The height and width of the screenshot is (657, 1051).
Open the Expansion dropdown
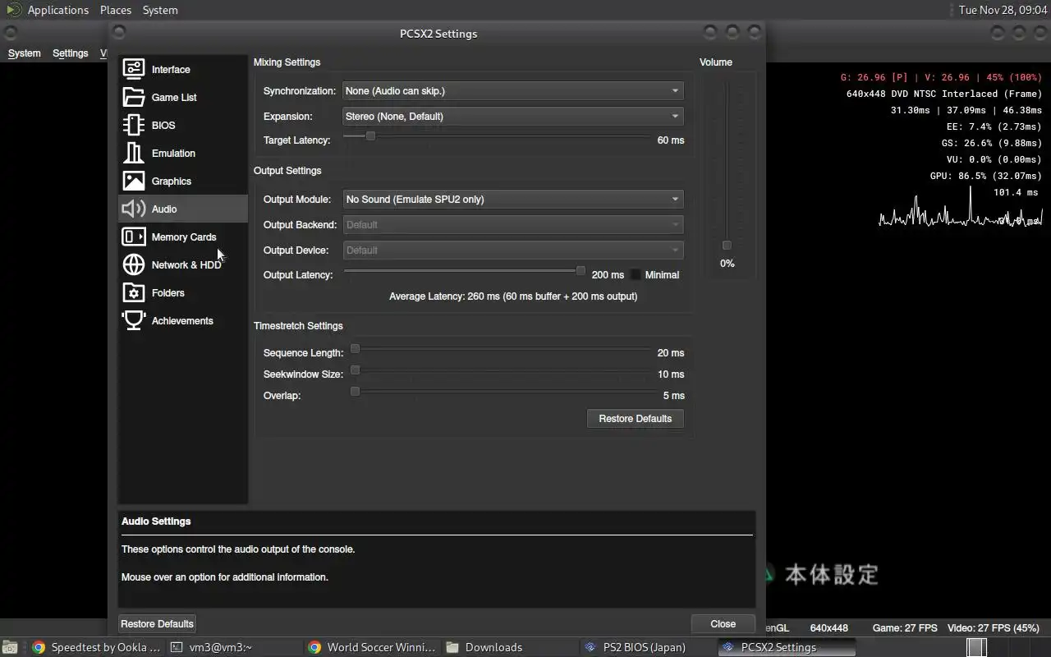[x=513, y=117]
